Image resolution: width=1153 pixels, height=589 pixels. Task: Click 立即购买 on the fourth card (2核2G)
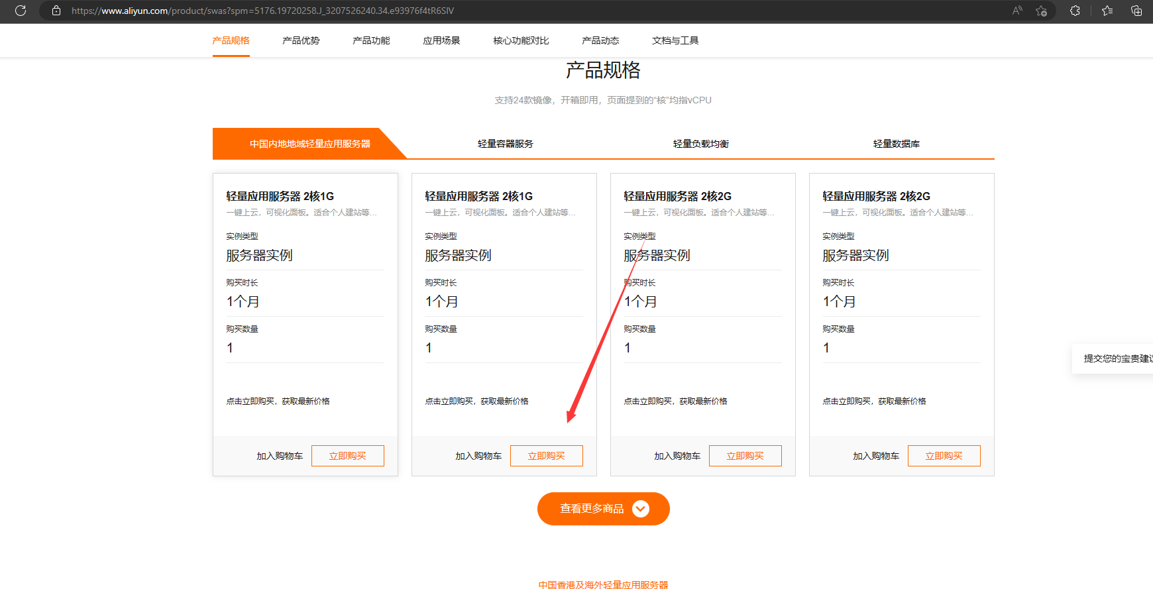944,456
